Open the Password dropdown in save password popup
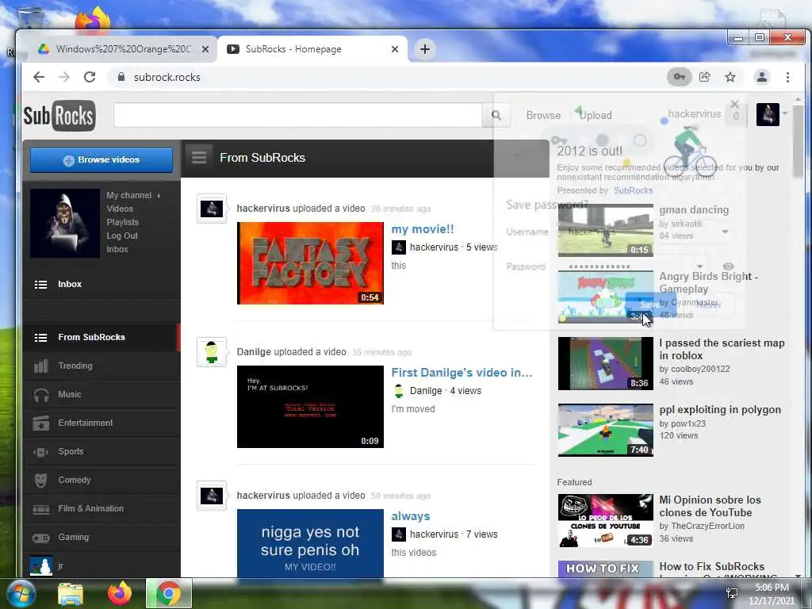 [x=699, y=266]
